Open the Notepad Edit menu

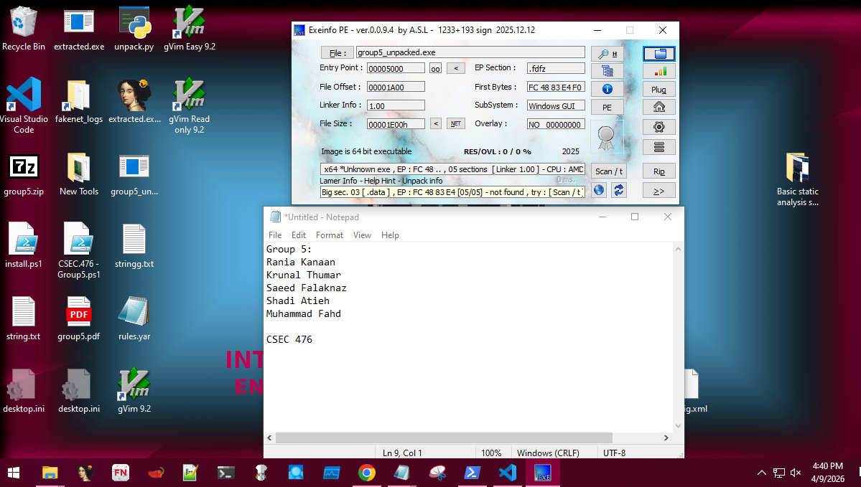point(299,235)
